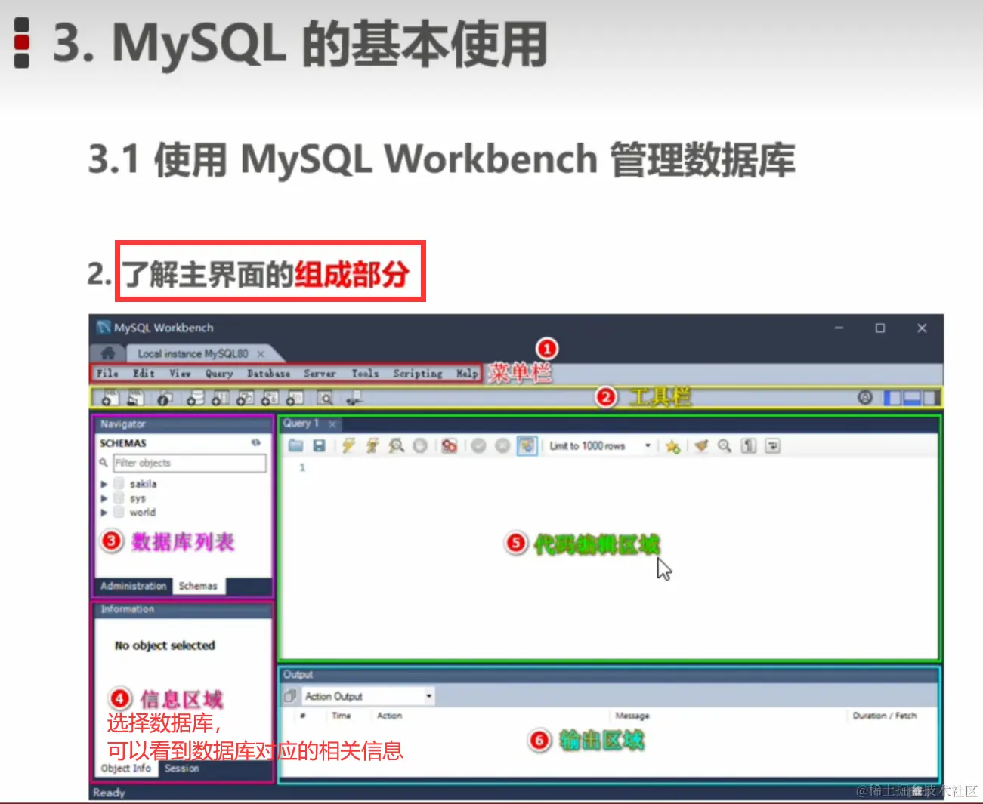Open the find magnifier in query toolbar
The width and height of the screenshot is (983, 804).
pyautogui.click(x=725, y=446)
